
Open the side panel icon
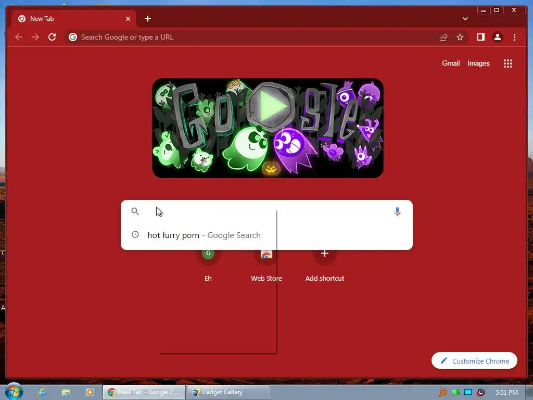tap(480, 37)
